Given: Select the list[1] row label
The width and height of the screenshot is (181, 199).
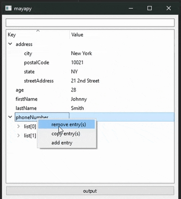Looking at the screenshot, I should (x=30, y=136).
